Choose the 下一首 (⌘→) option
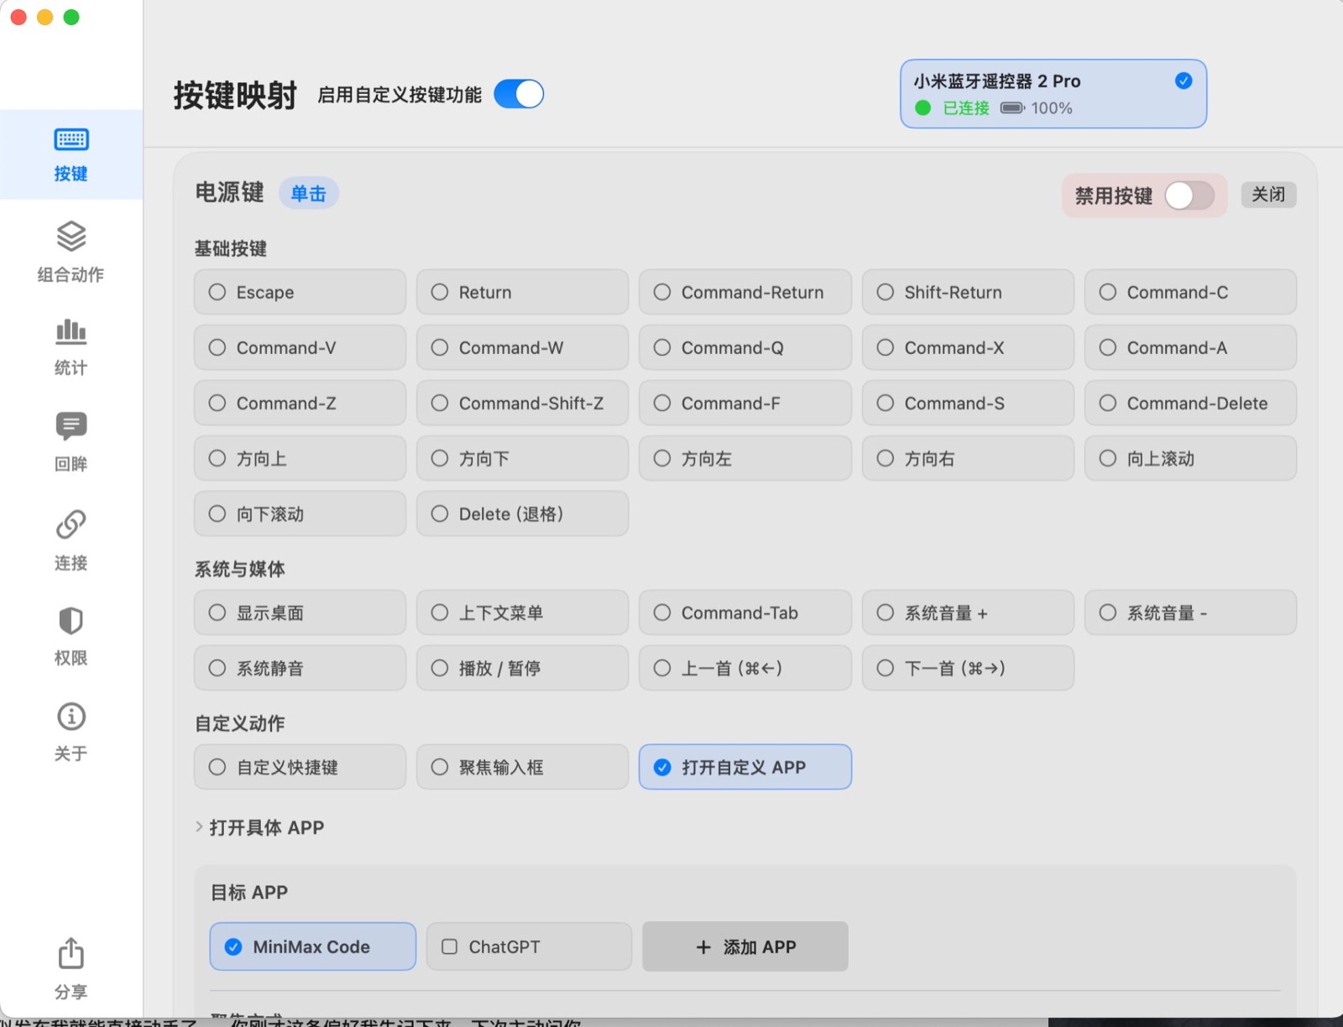Screen dimensions: 1343x1027 pos(968,668)
